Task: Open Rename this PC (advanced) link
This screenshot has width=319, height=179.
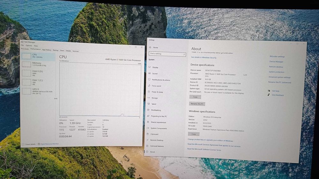Action: [280, 82]
